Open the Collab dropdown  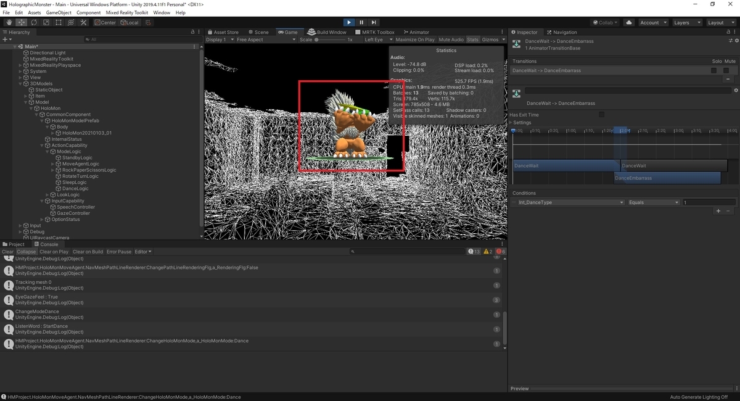click(606, 22)
